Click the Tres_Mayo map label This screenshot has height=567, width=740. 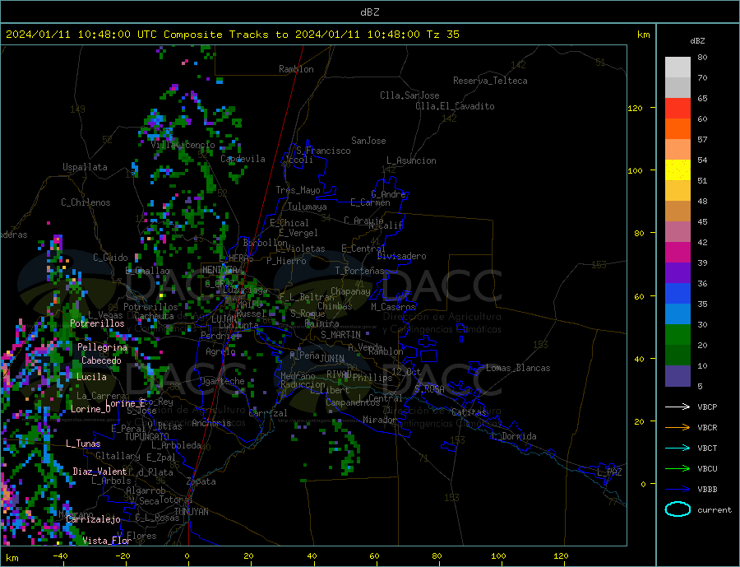[298, 190]
